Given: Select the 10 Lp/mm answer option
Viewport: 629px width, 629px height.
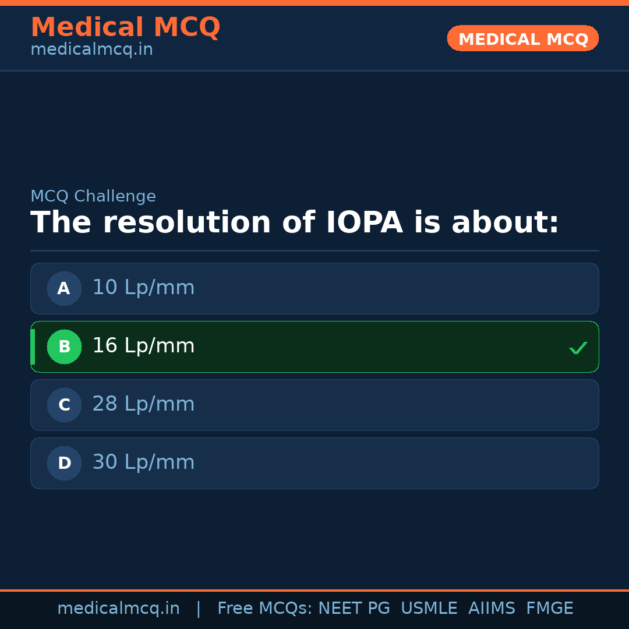Looking at the screenshot, I should tap(314, 288).
